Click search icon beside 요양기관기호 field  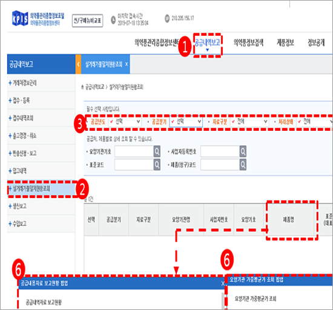click(157, 151)
